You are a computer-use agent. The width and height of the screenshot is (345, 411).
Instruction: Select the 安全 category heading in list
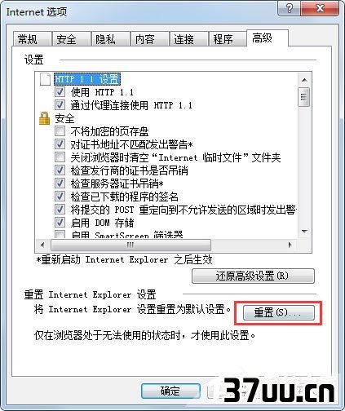[x=64, y=119]
